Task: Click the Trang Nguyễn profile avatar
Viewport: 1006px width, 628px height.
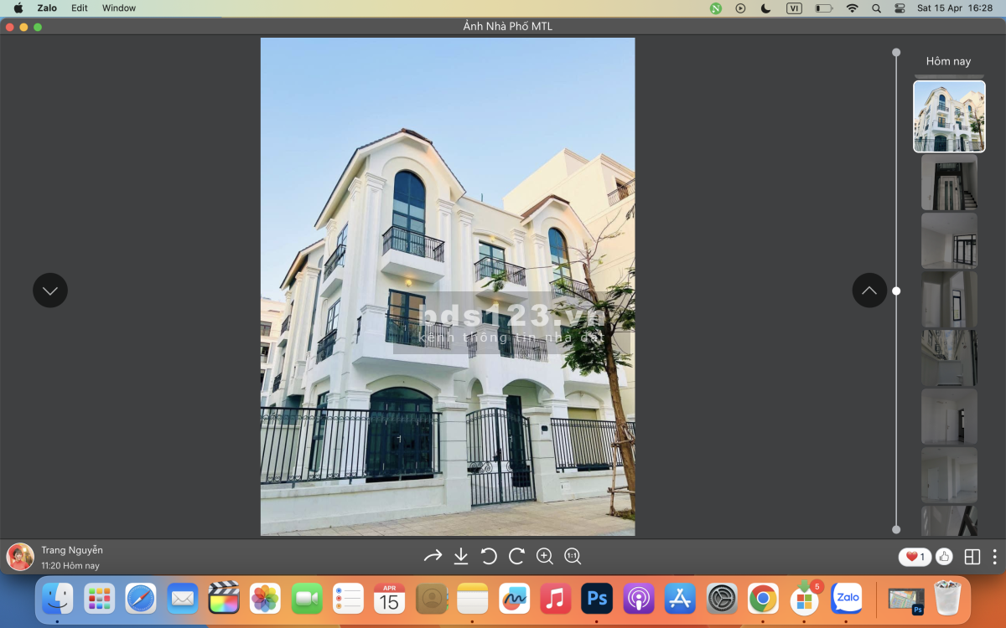Action: [20, 557]
